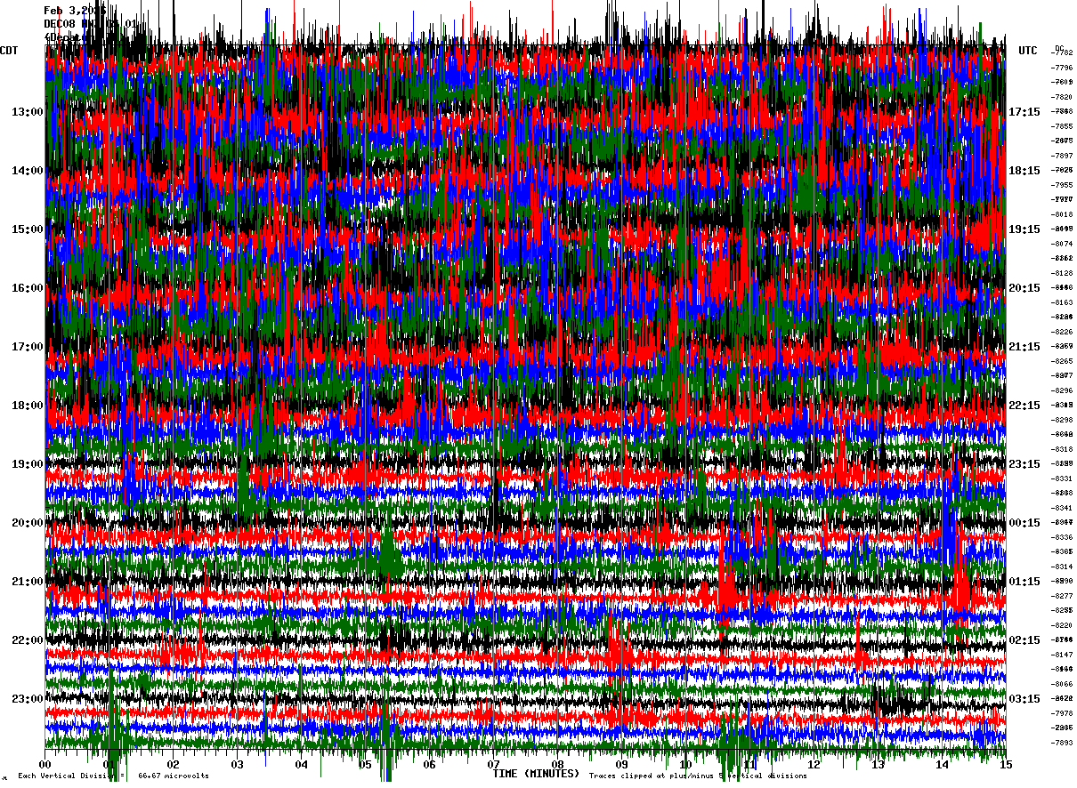Click minute 06 on the time axis
The width and height of the screenshot is (1077, 788).
[430, 765]
